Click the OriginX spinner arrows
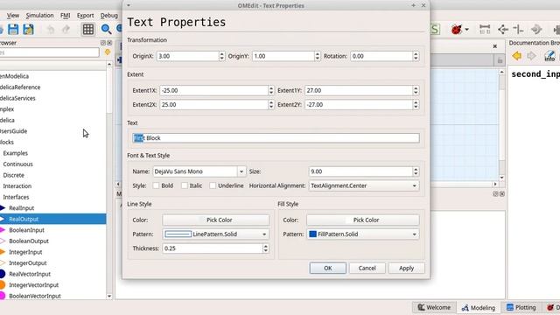Viewport: 560px width, 315px height. click(221, 56)
